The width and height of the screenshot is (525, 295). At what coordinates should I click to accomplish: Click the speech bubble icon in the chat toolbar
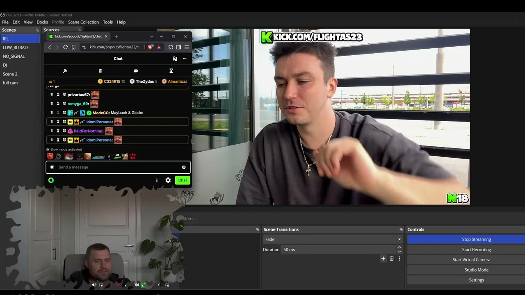(136, 71)
